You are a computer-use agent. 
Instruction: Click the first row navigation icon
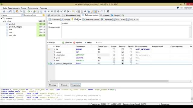49,11
